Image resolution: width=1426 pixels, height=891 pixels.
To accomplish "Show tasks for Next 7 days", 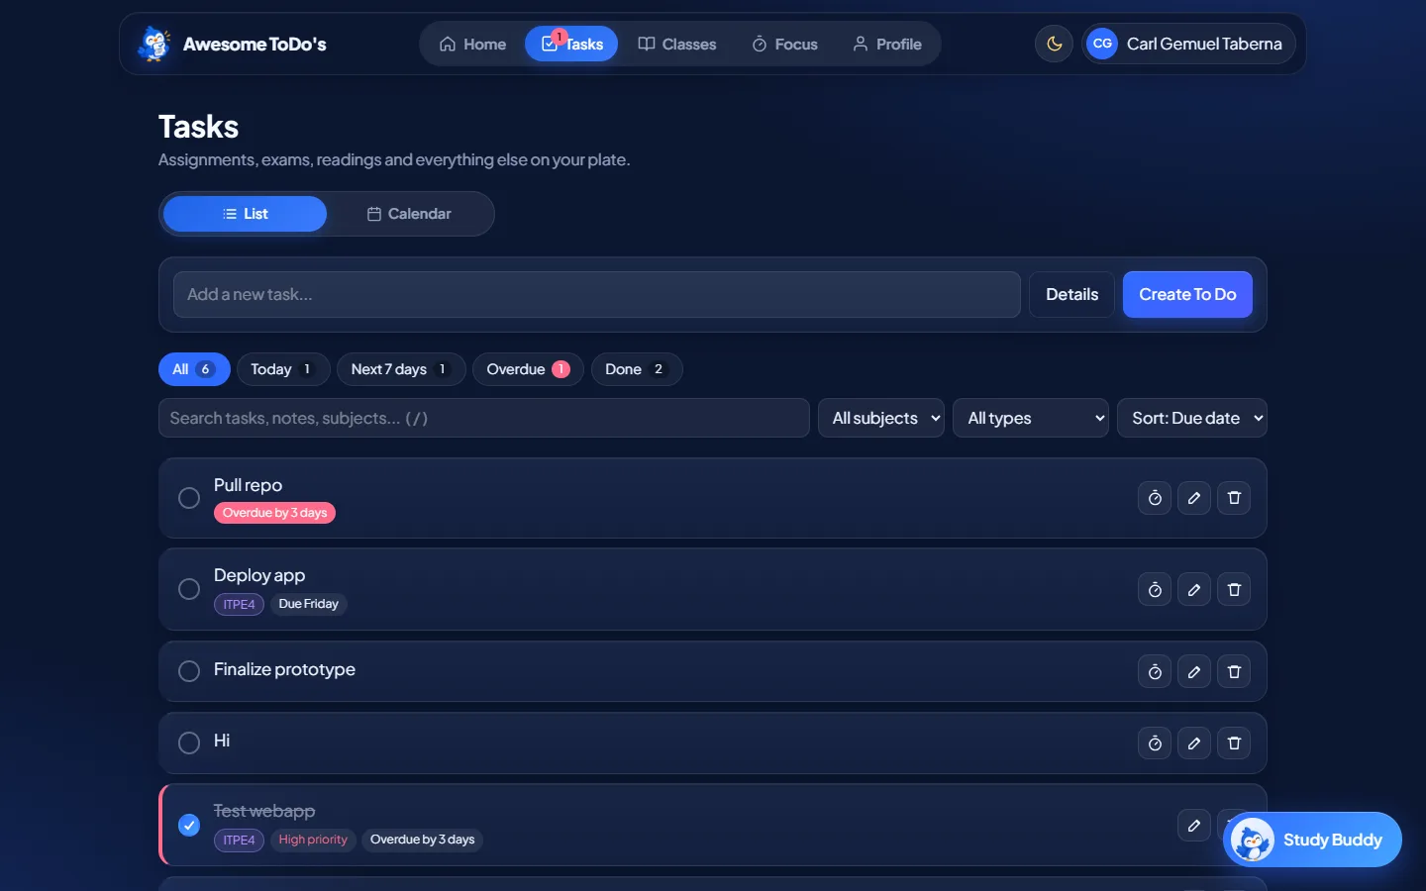I will click(401, 369).
